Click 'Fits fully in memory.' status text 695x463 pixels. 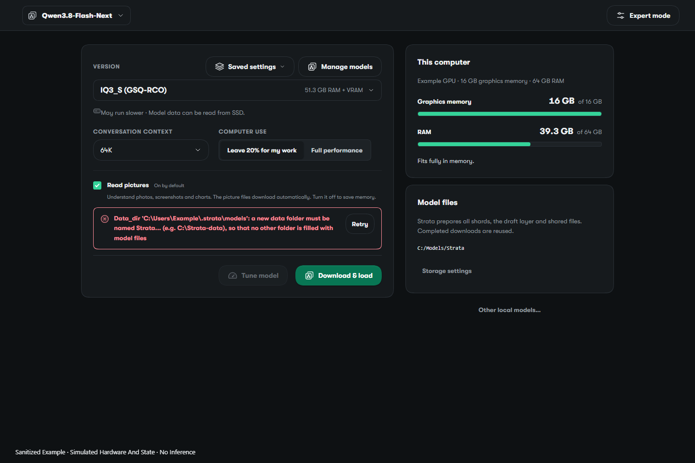445,161
